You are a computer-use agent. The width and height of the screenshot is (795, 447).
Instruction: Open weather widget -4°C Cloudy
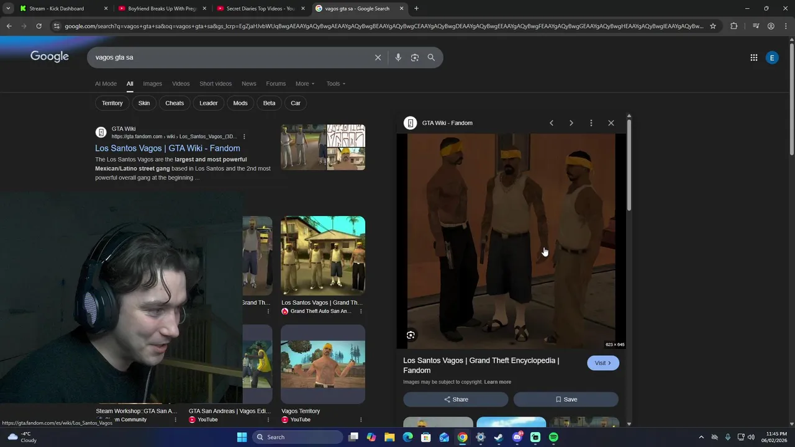[22, 437]
